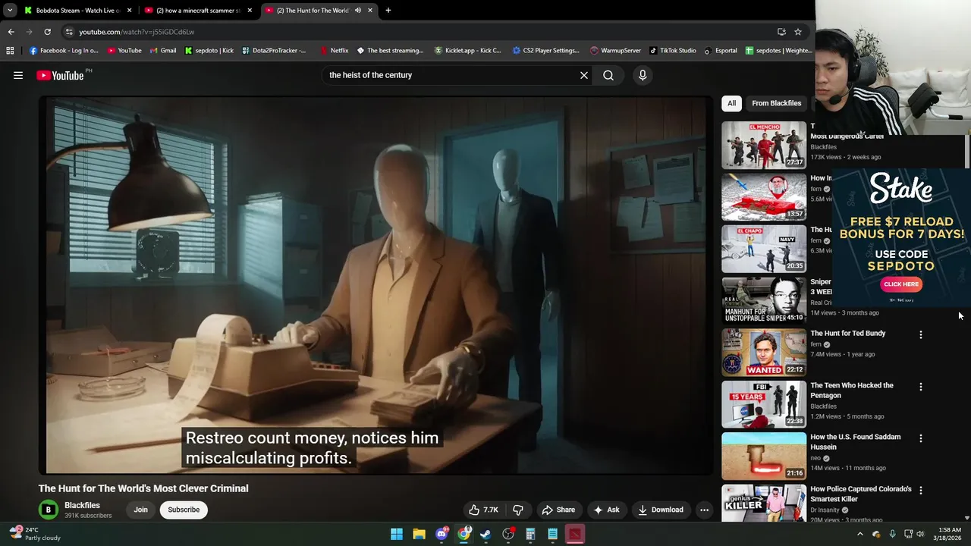
Task: Open The Hunt for Ted Bundy thumbnail
Action: tap(764, 353)
